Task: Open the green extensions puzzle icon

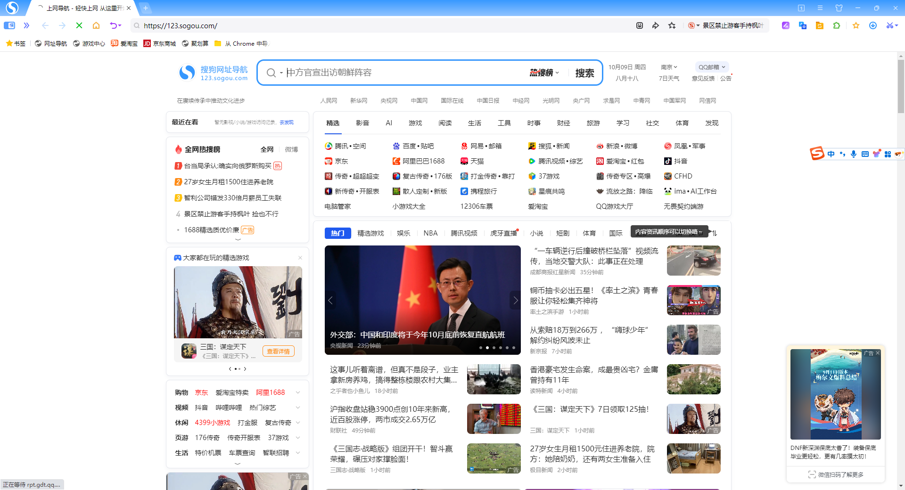Action: (837, 25)
